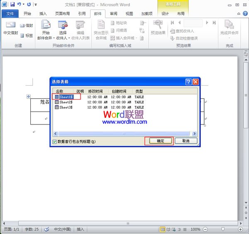Image resolution: width=249 pixels, height=234 pixels.
Task: Go to first record arrow icon
Action: point(172,22)
